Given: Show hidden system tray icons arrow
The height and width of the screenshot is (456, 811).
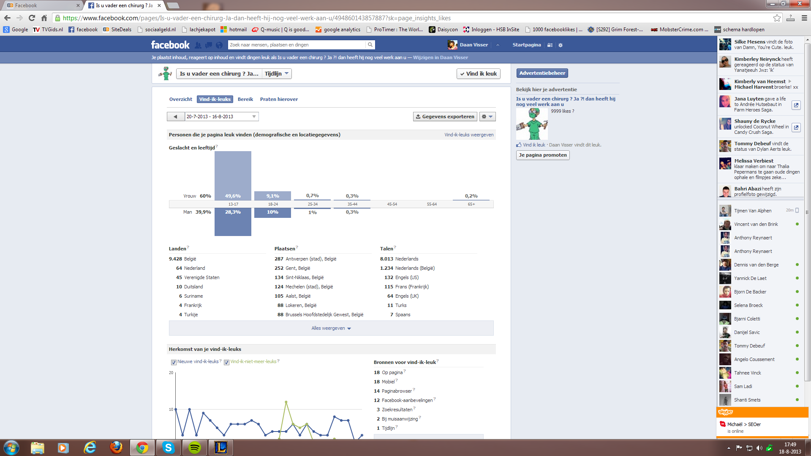Looking at the screenshot, I should [x=729, y=448].
